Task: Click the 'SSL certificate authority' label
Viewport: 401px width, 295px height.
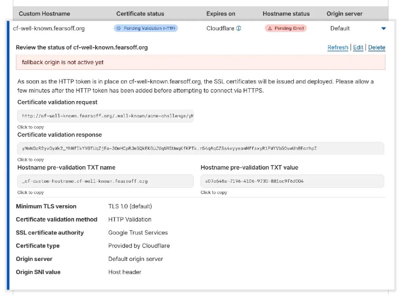Action: point(50,233)
